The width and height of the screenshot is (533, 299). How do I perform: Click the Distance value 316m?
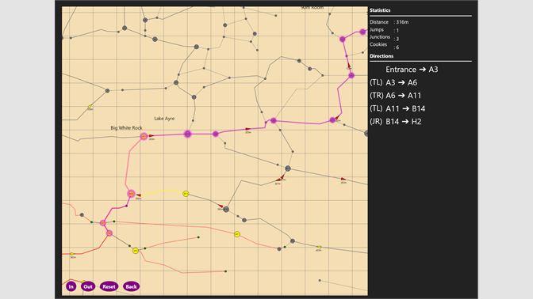pyautogui.click(x=402, y=22)
